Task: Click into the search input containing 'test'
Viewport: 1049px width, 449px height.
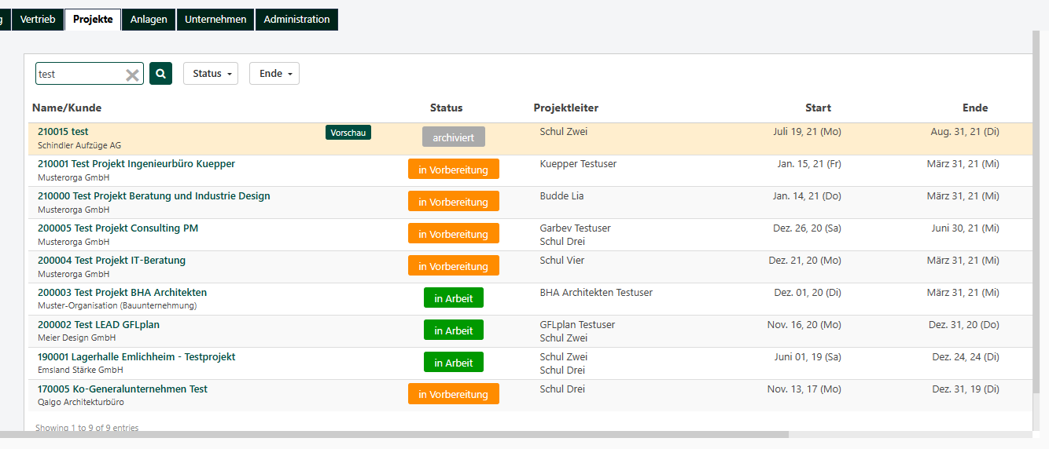Action: pyautogui.click(x=79, y=74)
